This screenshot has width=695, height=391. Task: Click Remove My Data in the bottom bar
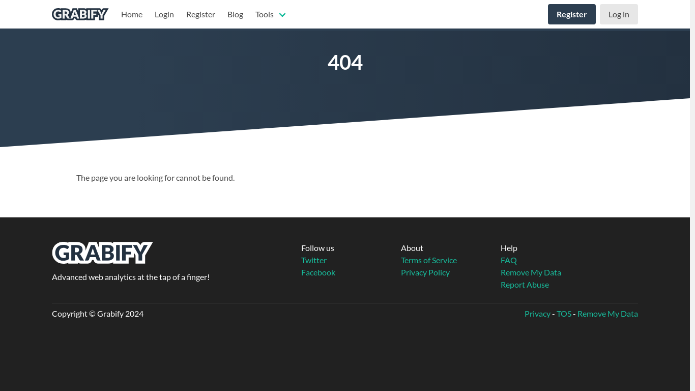pyautogui.click(x=607, y=314)
